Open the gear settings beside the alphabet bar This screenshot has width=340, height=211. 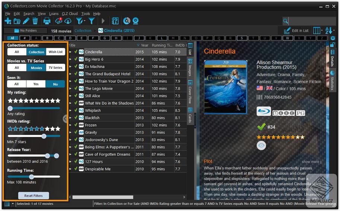(333, 38)
